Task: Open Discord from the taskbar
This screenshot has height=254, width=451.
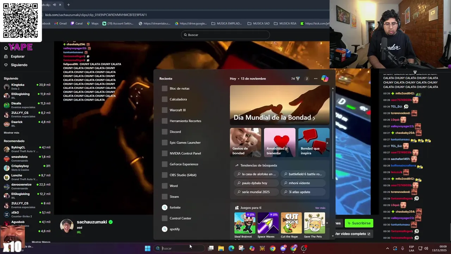Action: (283, 248)
